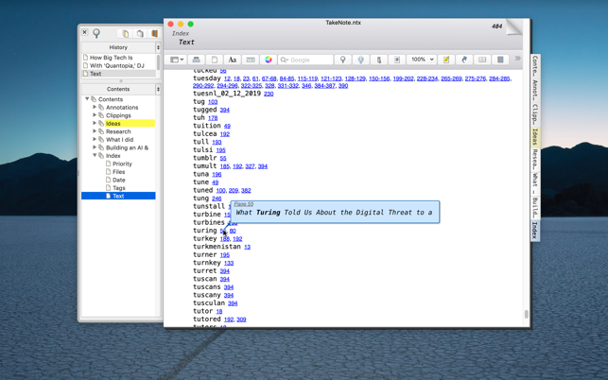The width and height of the screenshot is (608, 380).
Task: Click the ruler icon in the toolbar
Action: pos(251,60)
